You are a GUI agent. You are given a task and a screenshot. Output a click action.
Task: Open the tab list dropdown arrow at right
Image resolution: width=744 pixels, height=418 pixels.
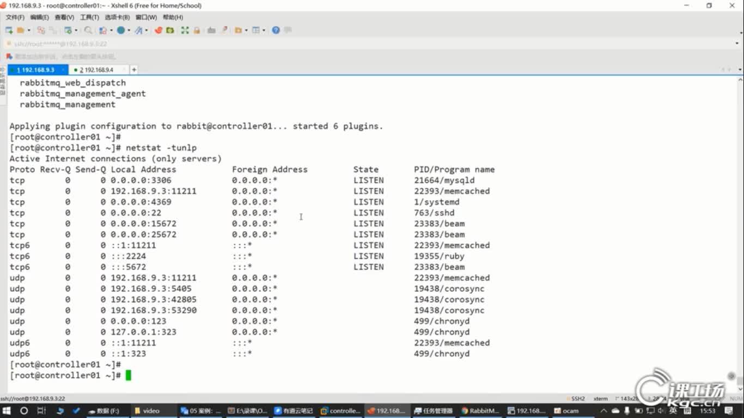(740, 70)
